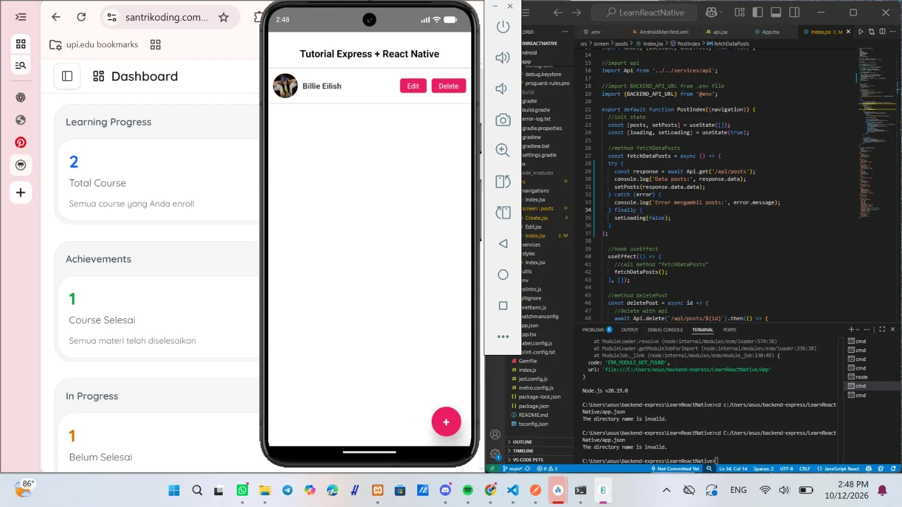Expand the OUTLINE section in explorer
This screenshot has height=507, width=902.
click(522, 442)
